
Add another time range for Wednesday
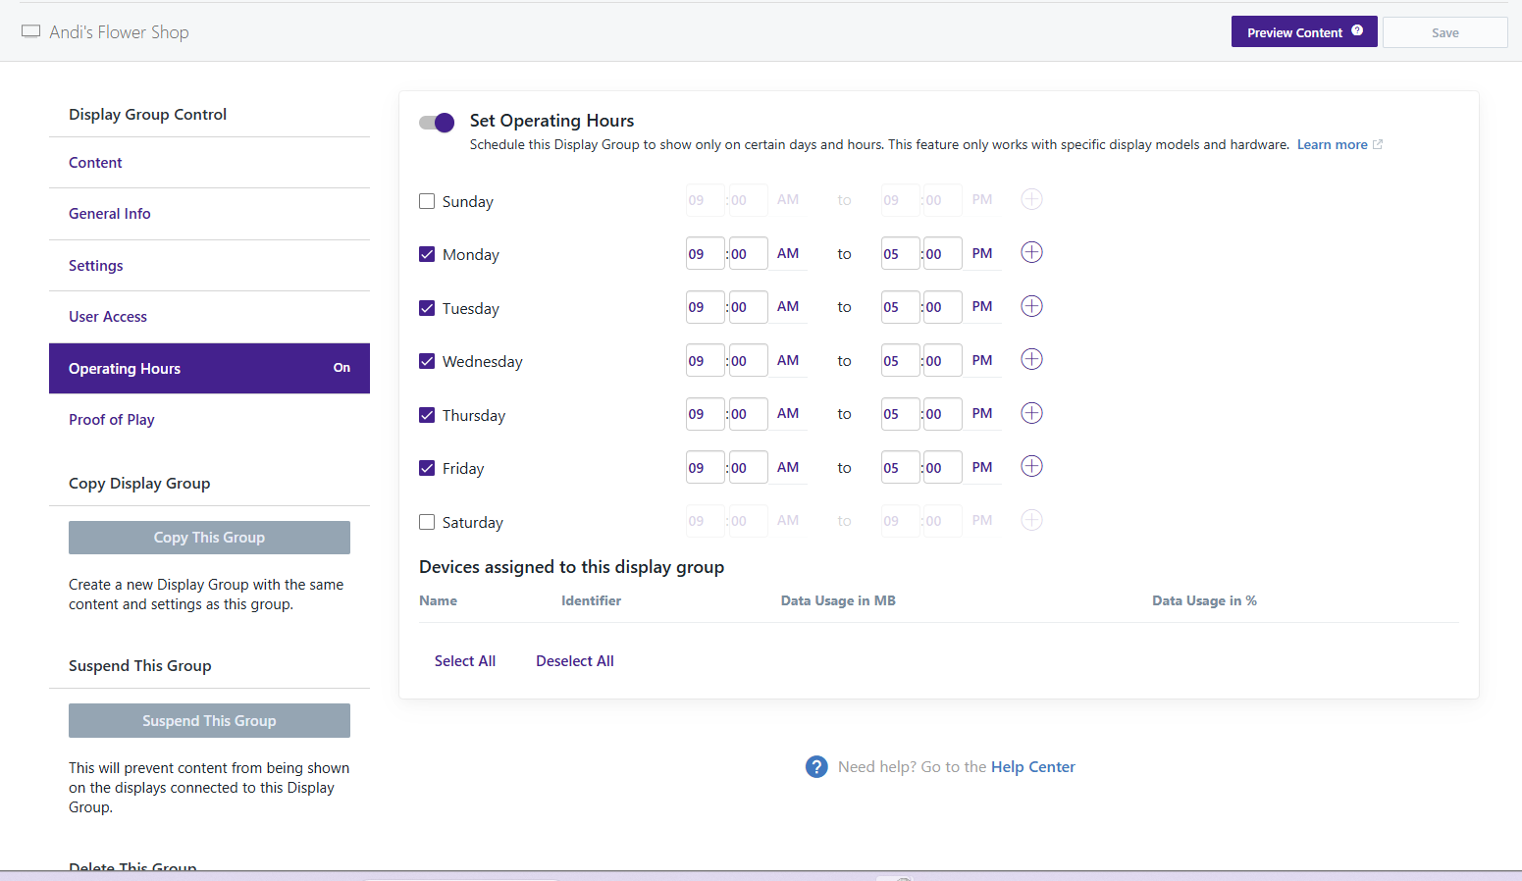1031,359
